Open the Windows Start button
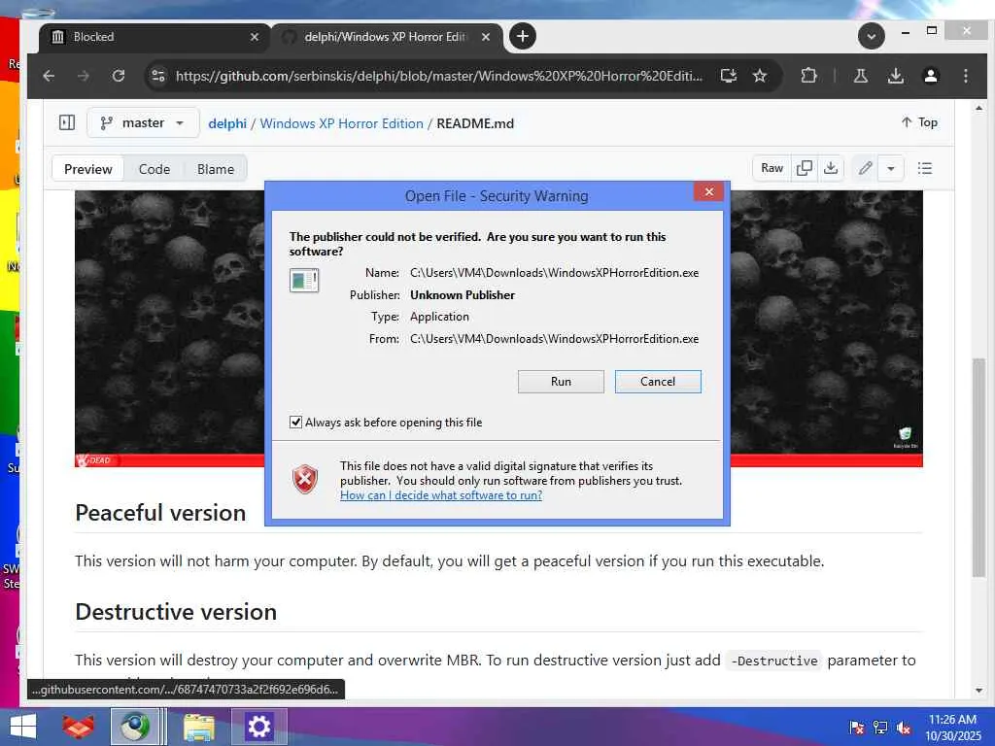Image resolution: width=995 pixels, height=746 pixels. (23, 727)
